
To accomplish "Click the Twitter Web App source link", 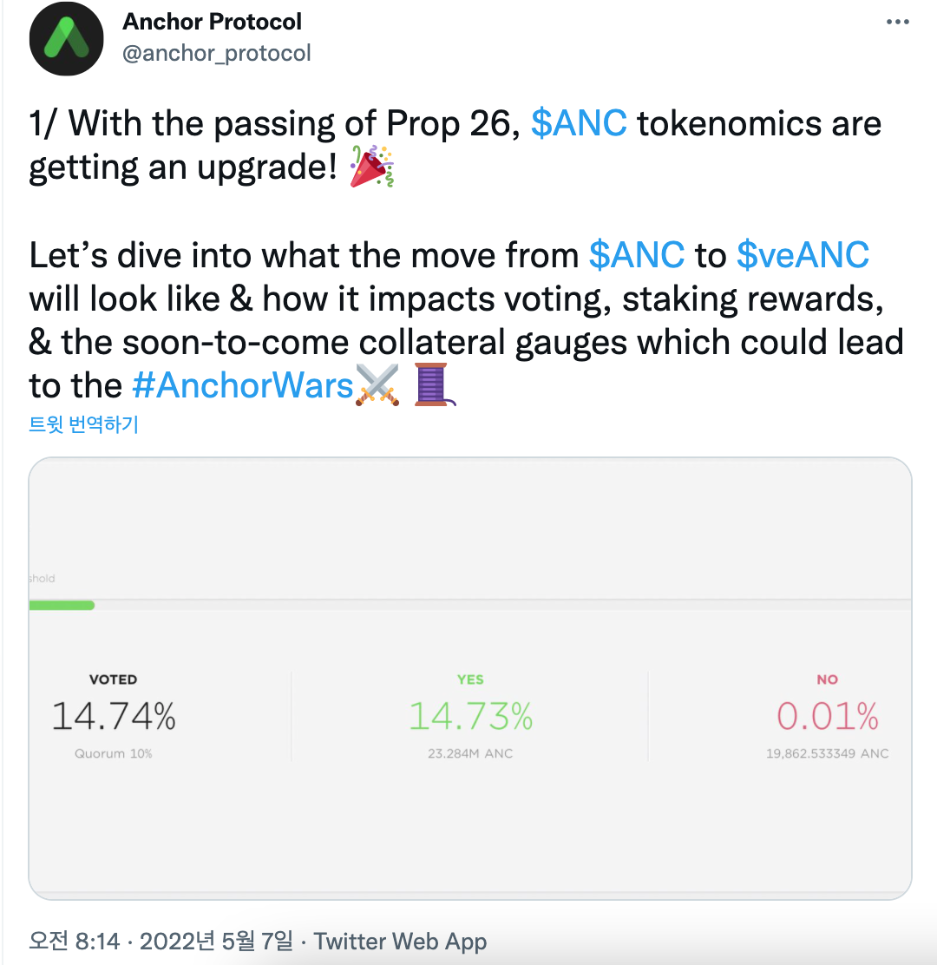I will (400, 942).
